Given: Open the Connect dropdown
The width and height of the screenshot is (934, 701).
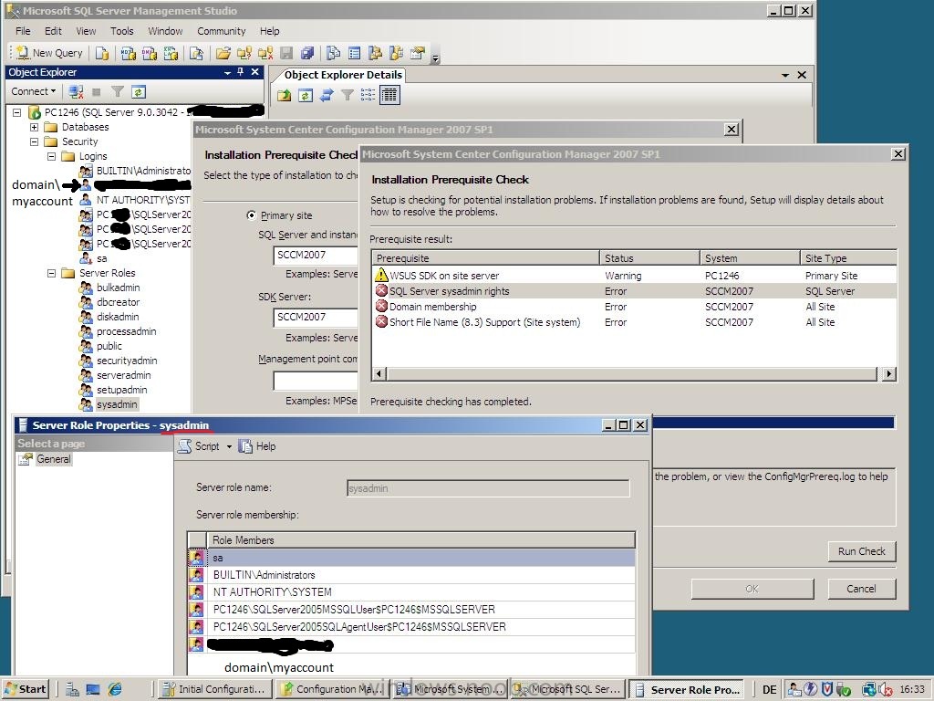Looking at the screenshot, I should [x=34, y=91].
